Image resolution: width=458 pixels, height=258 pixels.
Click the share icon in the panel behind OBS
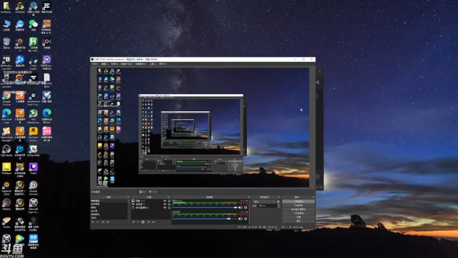coord(318,82)
